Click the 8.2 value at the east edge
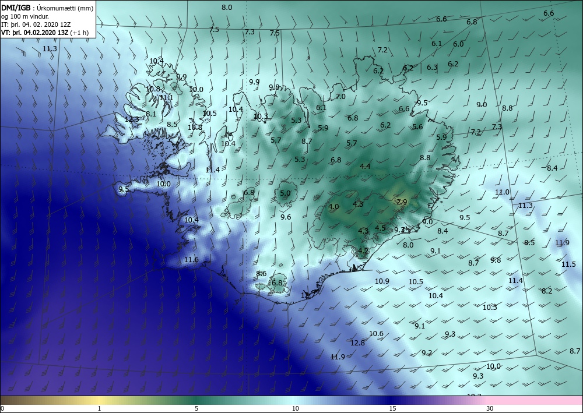Image resolution: width=583 pixels, height=413 pixels. (547, 291)
